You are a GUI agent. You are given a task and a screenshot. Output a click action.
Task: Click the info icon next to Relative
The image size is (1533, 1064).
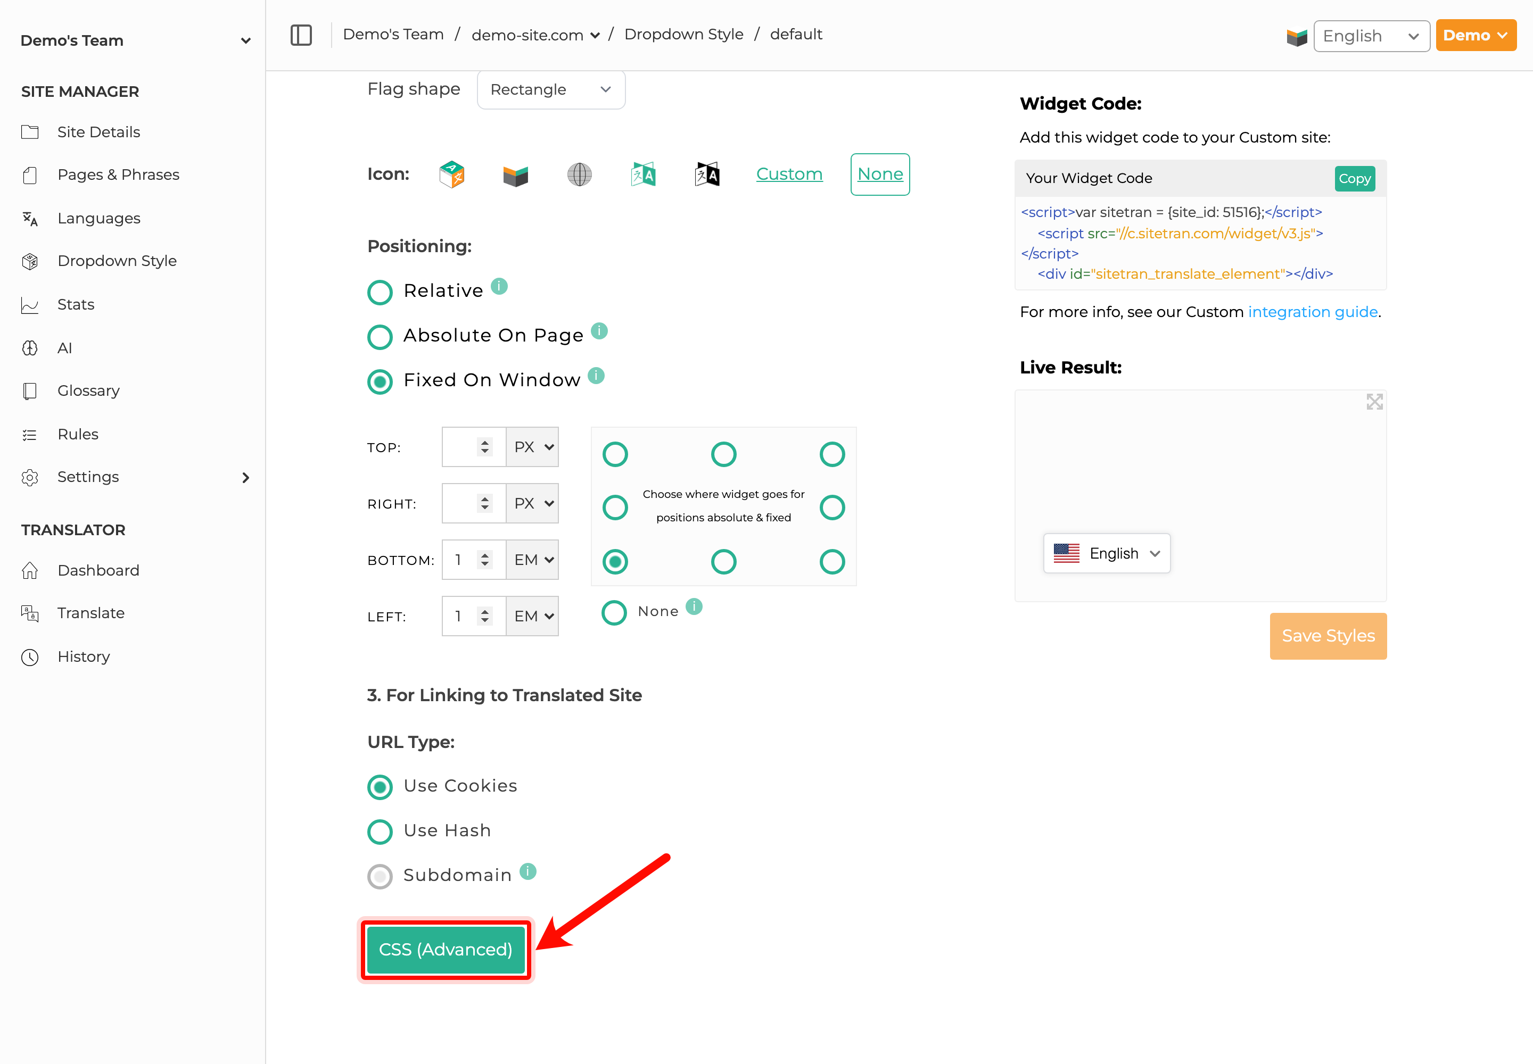pos(499,286)
